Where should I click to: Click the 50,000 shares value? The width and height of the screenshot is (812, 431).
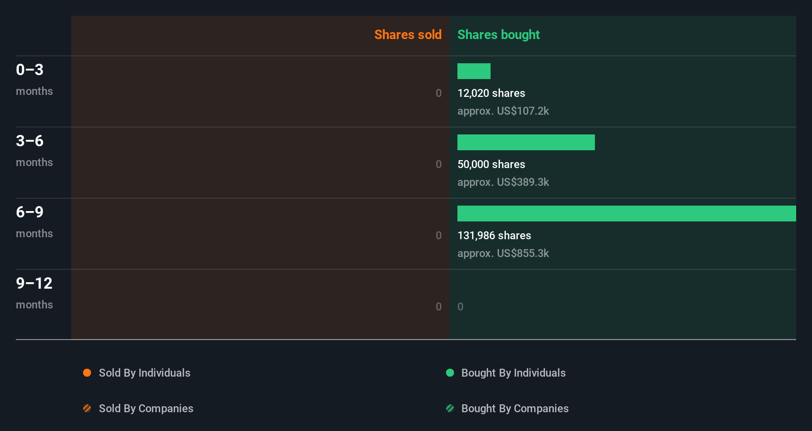coord(491,164)
